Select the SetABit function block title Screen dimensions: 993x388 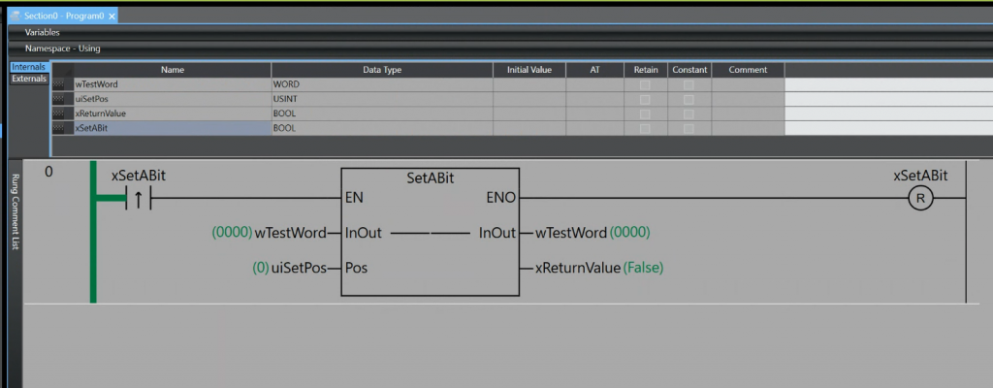(x=430, y=178)
